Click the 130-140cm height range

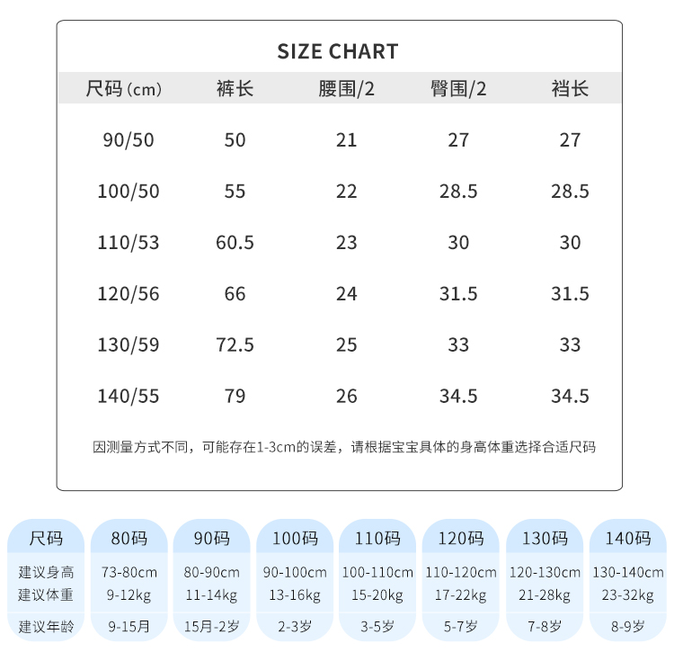click(x=627, y=572)
